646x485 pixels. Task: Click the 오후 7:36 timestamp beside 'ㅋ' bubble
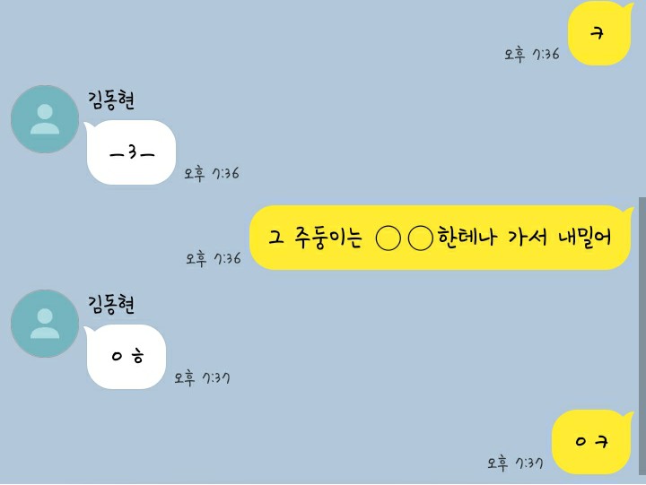click(532, 55)
